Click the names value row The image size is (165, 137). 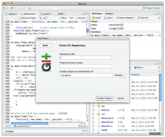tap(126, 25)
